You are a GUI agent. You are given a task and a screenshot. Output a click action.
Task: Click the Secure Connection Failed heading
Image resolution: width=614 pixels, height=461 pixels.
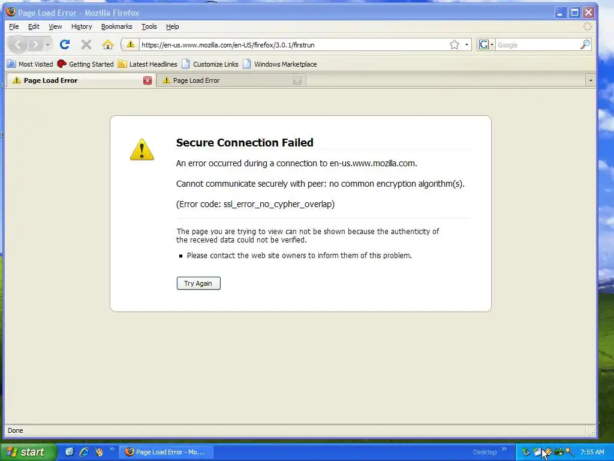tap(245, 142)
